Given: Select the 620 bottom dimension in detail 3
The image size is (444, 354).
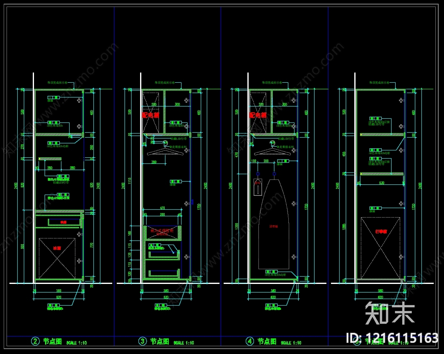Looking at the screenshot, I should (x=166, y=297).
